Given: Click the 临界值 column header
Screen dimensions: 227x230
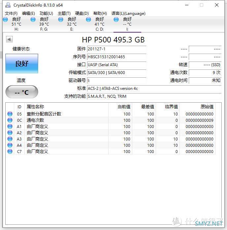Looking at the screenshot, I should (x=168, y=107).
